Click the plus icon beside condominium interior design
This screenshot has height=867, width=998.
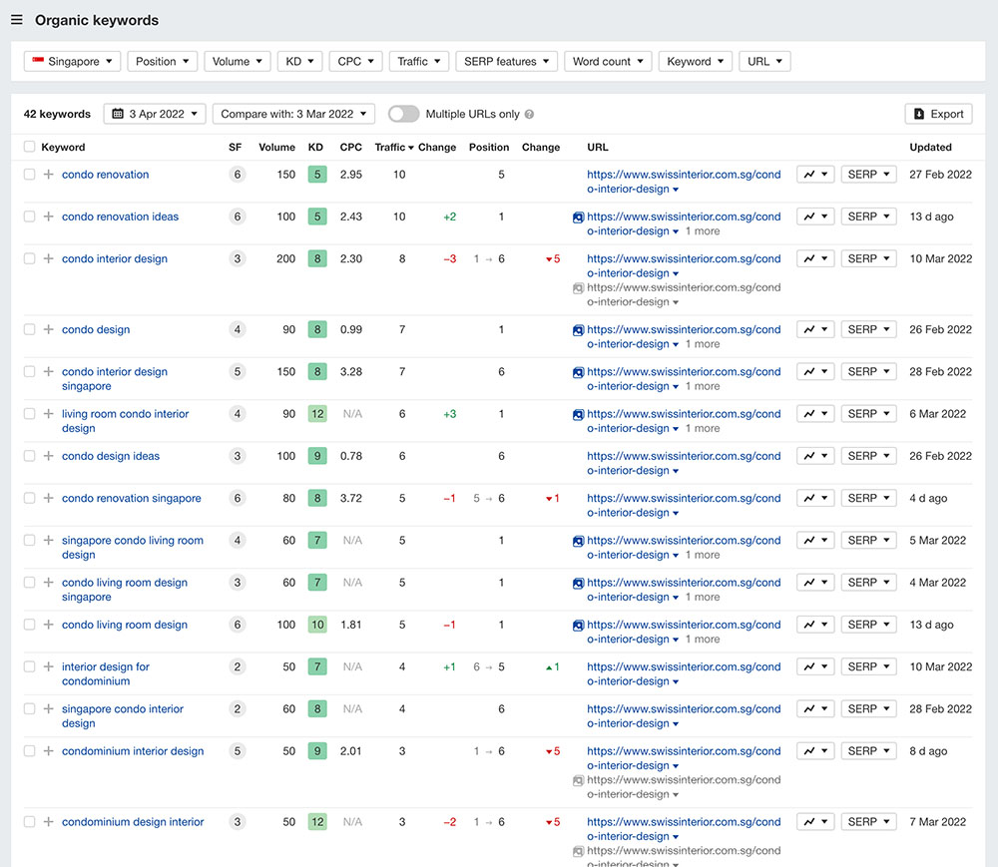tap(48, 751)
